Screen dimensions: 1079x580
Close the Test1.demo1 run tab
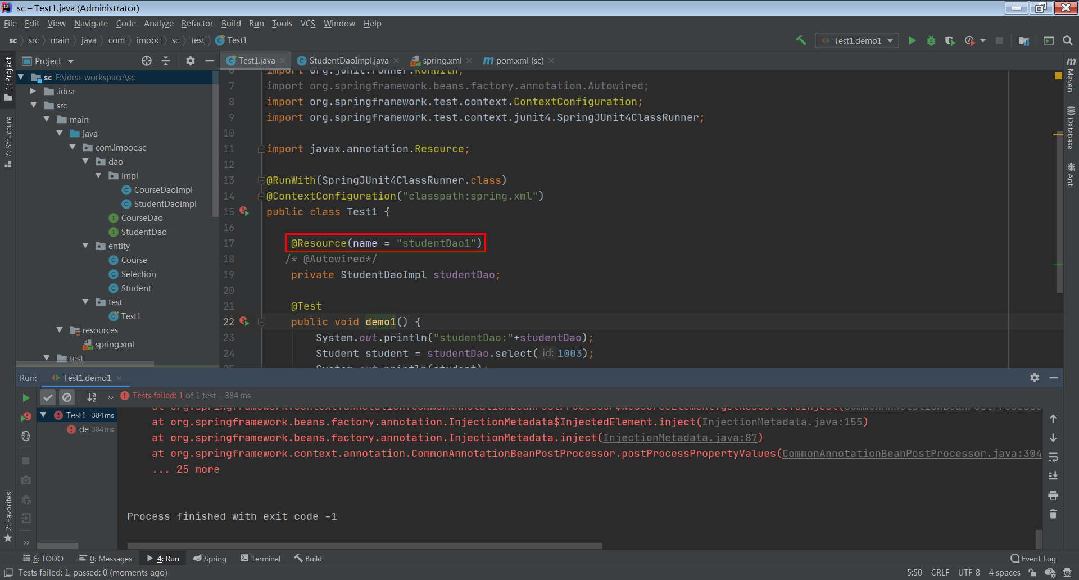[119, 378]
